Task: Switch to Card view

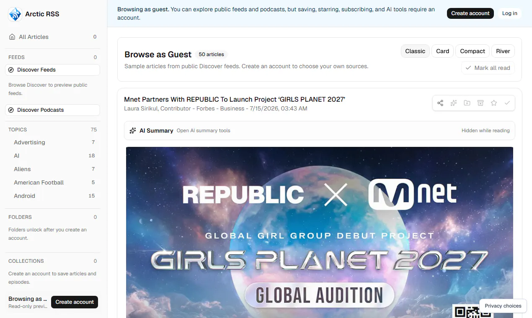Action: pos(442,51)
